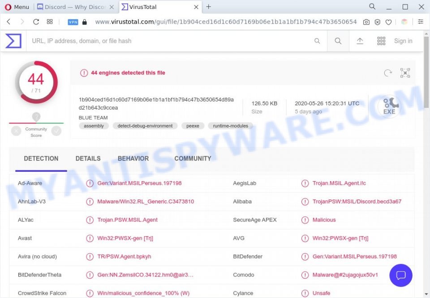Click the EXE file type icon
Viewport: 430px width, 298px height.
(x=389, y=106)
